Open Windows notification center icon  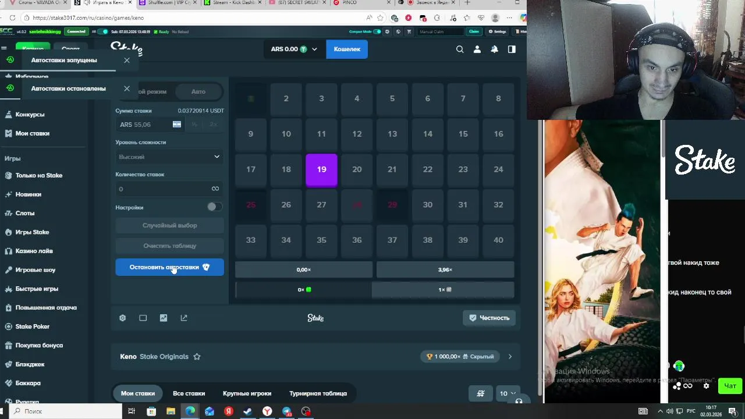pyautogui.click(x=733, y=411)
